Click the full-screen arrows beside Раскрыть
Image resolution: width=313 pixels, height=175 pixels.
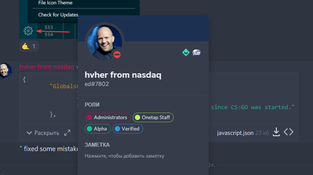pos(67,133)
